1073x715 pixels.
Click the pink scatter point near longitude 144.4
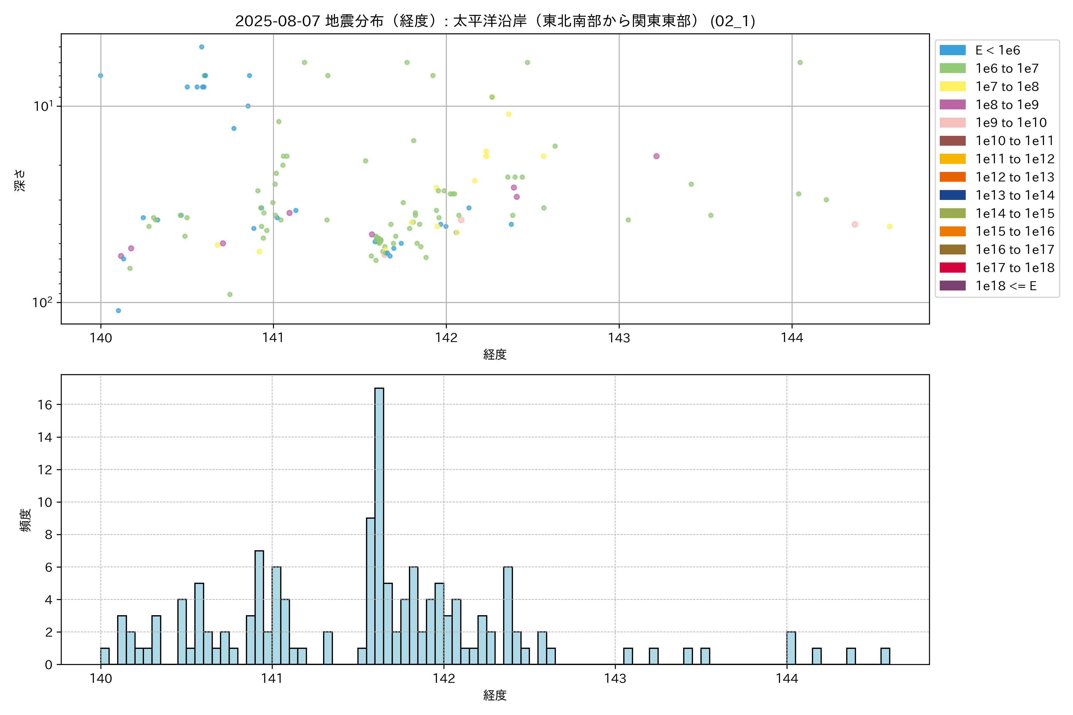coord(855,224)
